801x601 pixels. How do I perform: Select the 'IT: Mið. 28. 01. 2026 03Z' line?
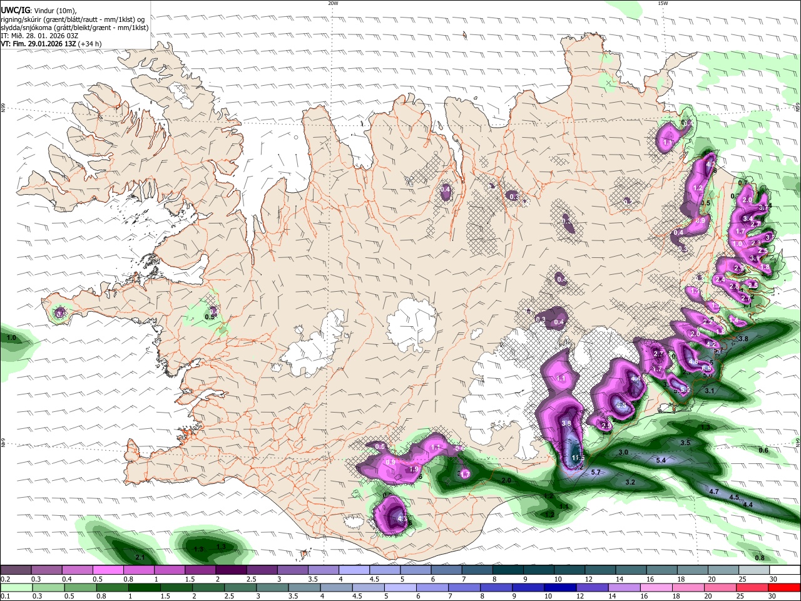click(x=39, y=36)
